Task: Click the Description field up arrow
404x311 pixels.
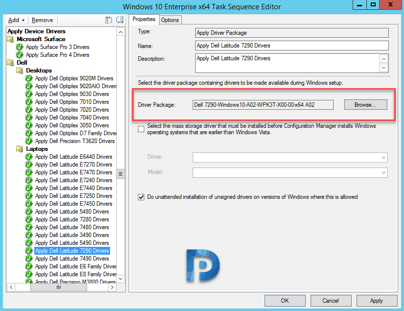Action: [383, 59]
